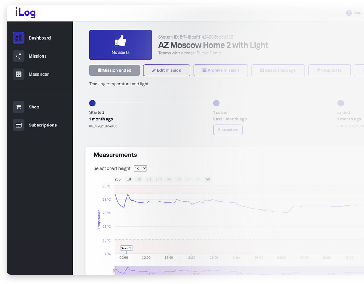Image resolution: width=364 pixels, height=284 pixels.
Task: Open the Shop cart icon
Action: 19,107
